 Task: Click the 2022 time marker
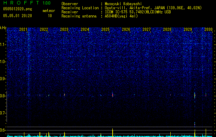pos(44,29)
